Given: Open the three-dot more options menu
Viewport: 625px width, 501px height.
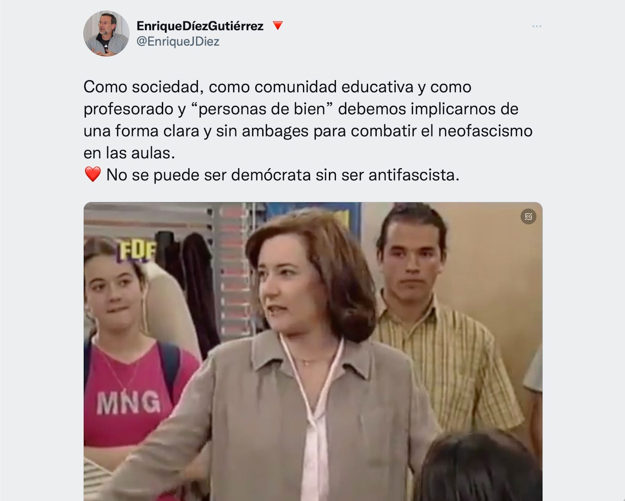Looking at the screenshot, I should click(536, 26).
